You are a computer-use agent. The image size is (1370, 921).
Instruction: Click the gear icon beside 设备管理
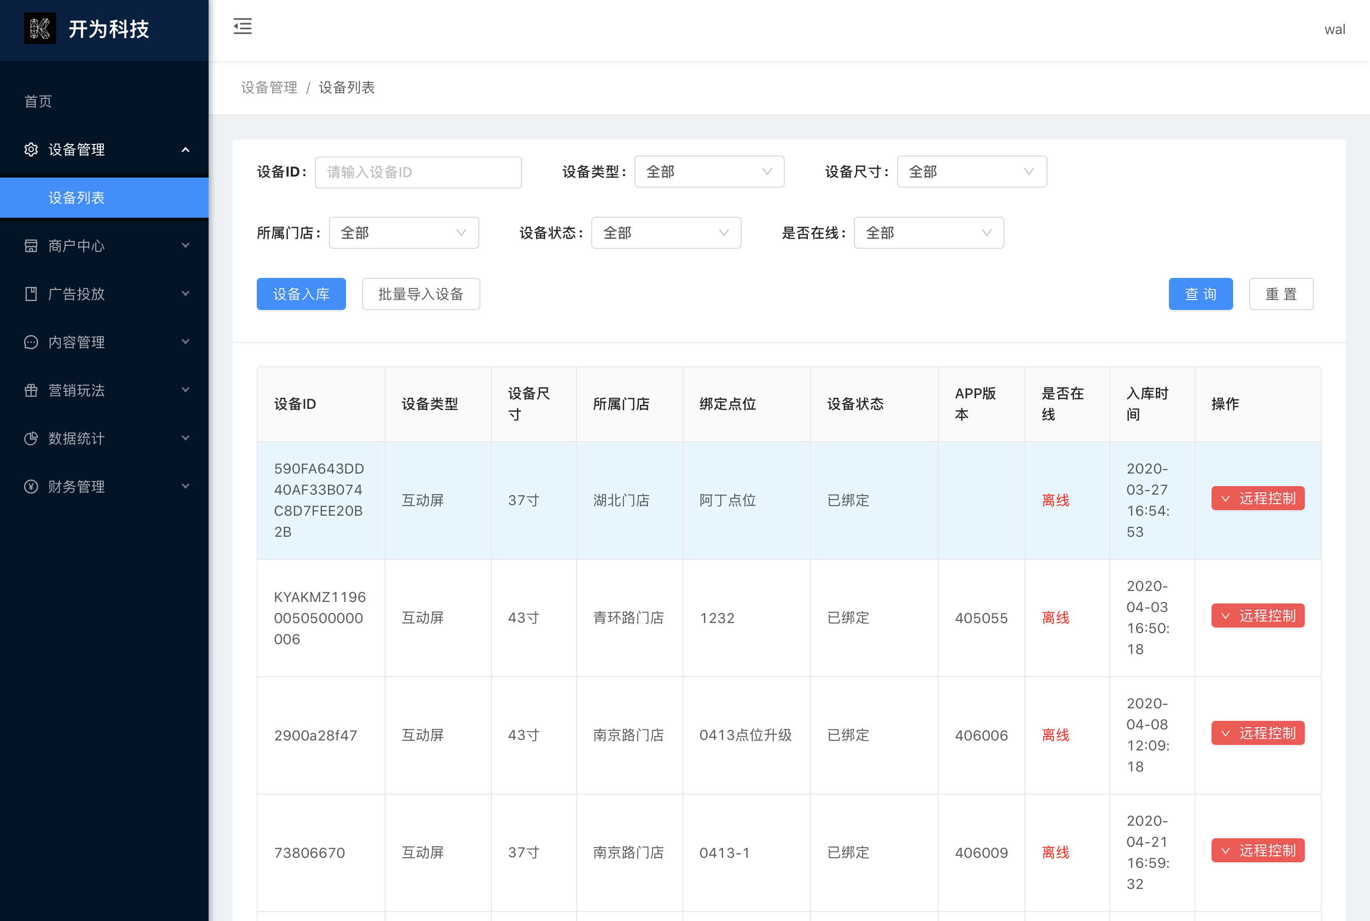pyautogui.click(x=31, y=149)
